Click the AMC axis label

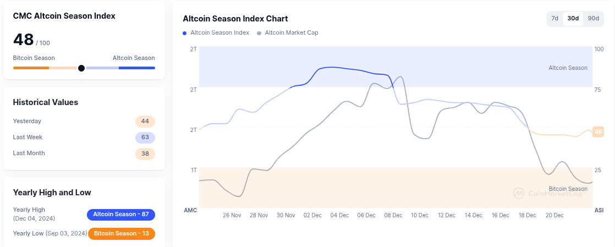pos(190,211)
